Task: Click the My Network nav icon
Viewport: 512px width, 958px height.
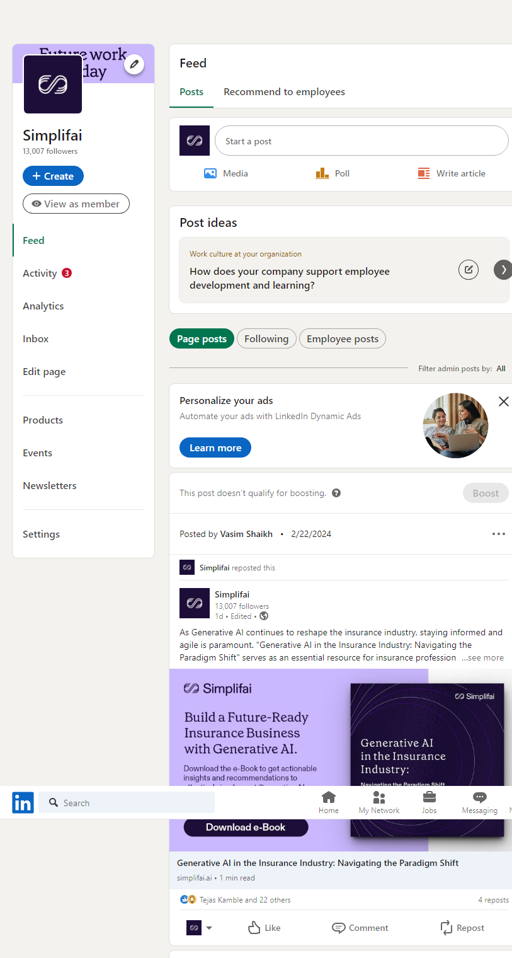Action: [x=379, y=797]
